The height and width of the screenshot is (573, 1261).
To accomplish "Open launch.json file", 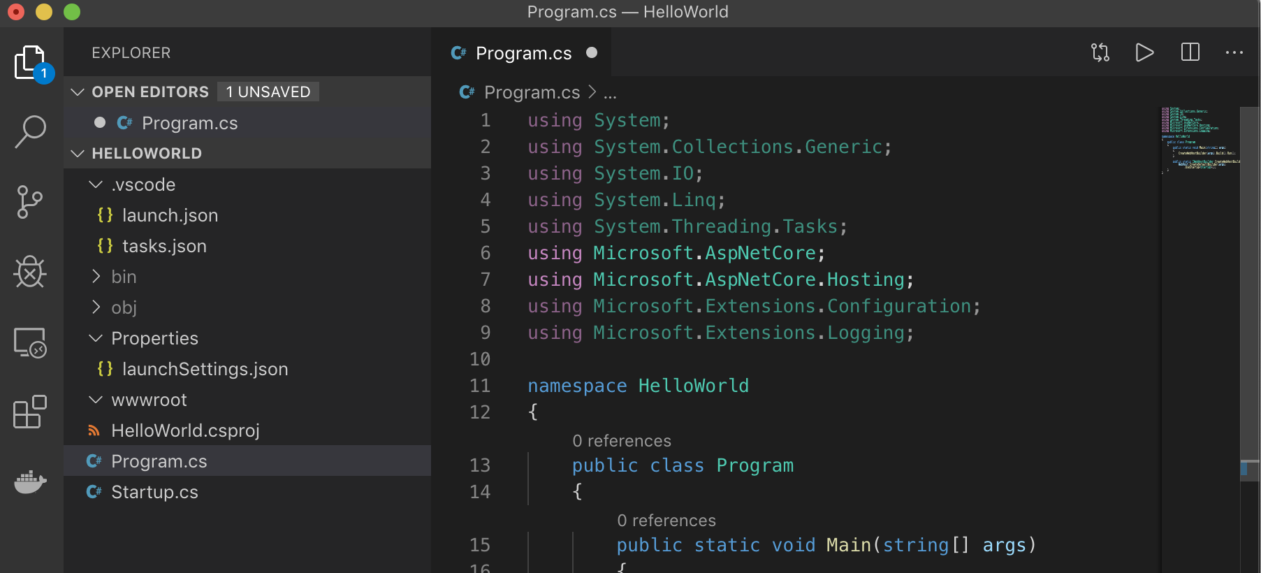I will 247,215.
